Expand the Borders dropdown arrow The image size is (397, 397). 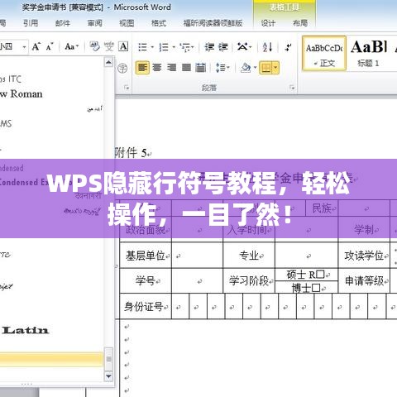point(275,68)
